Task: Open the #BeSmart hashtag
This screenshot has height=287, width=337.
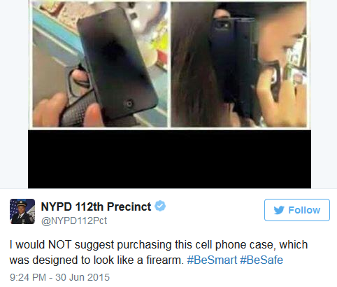Action: [212, 260]
